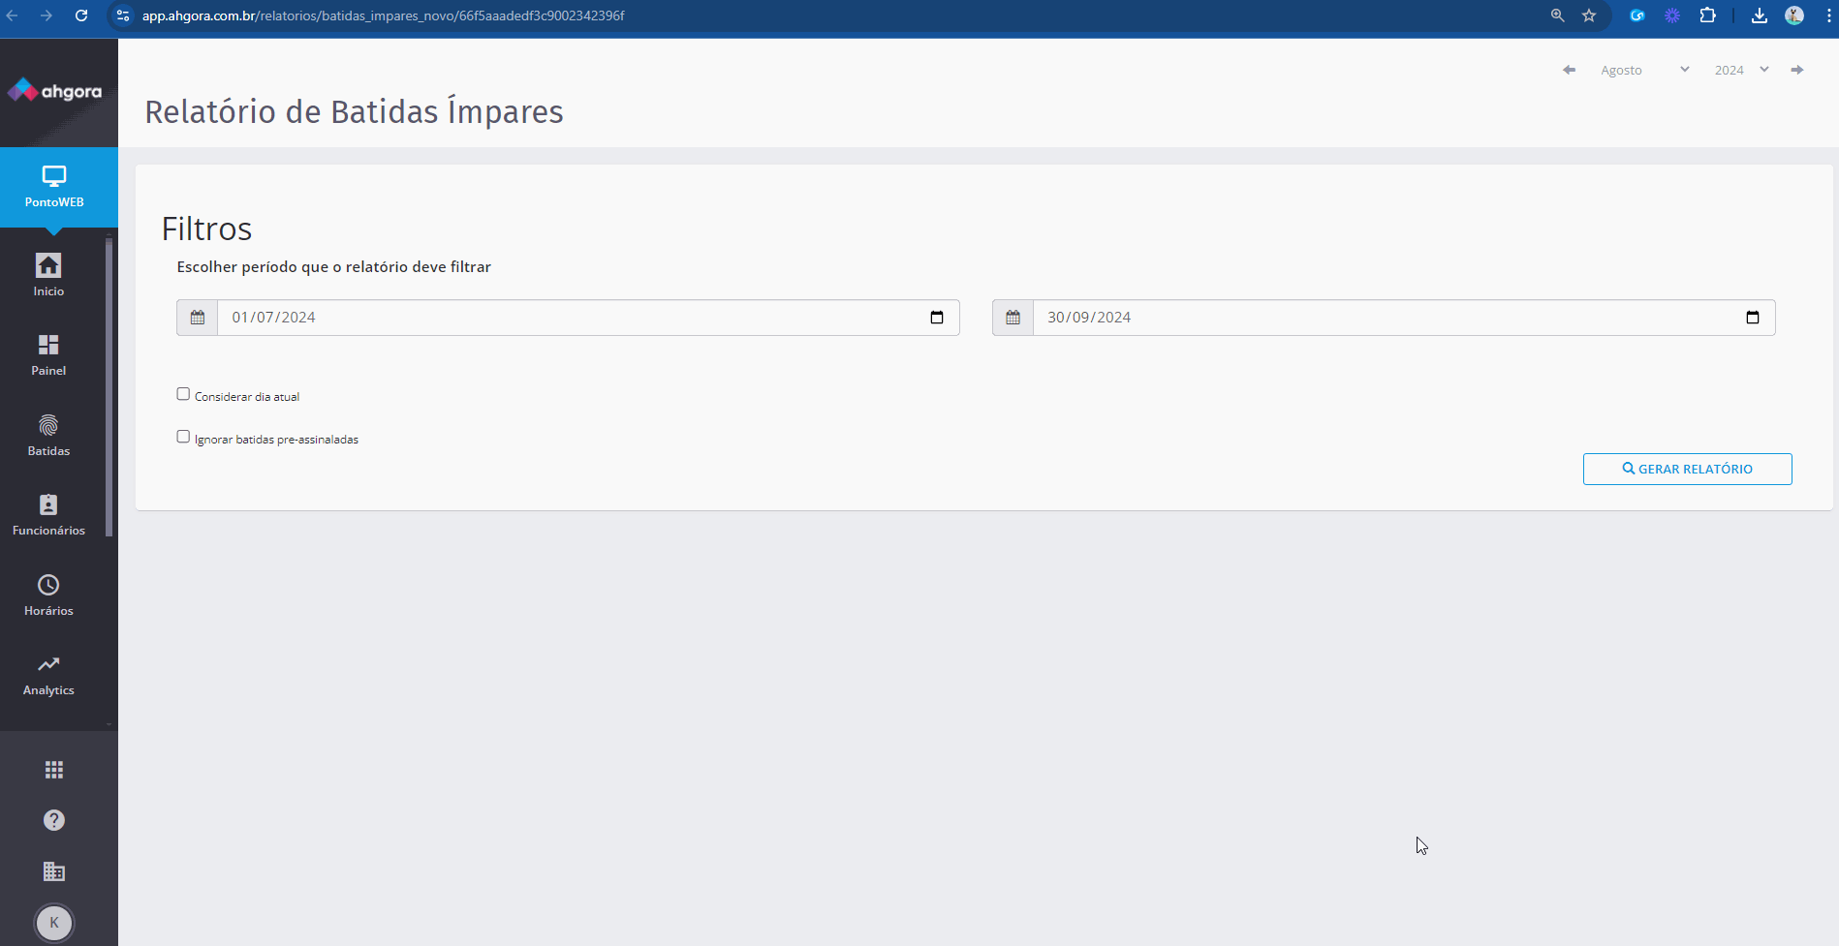Open the Painel dashboard icon
The image size is (1839, 946).
tap(48, 346)
